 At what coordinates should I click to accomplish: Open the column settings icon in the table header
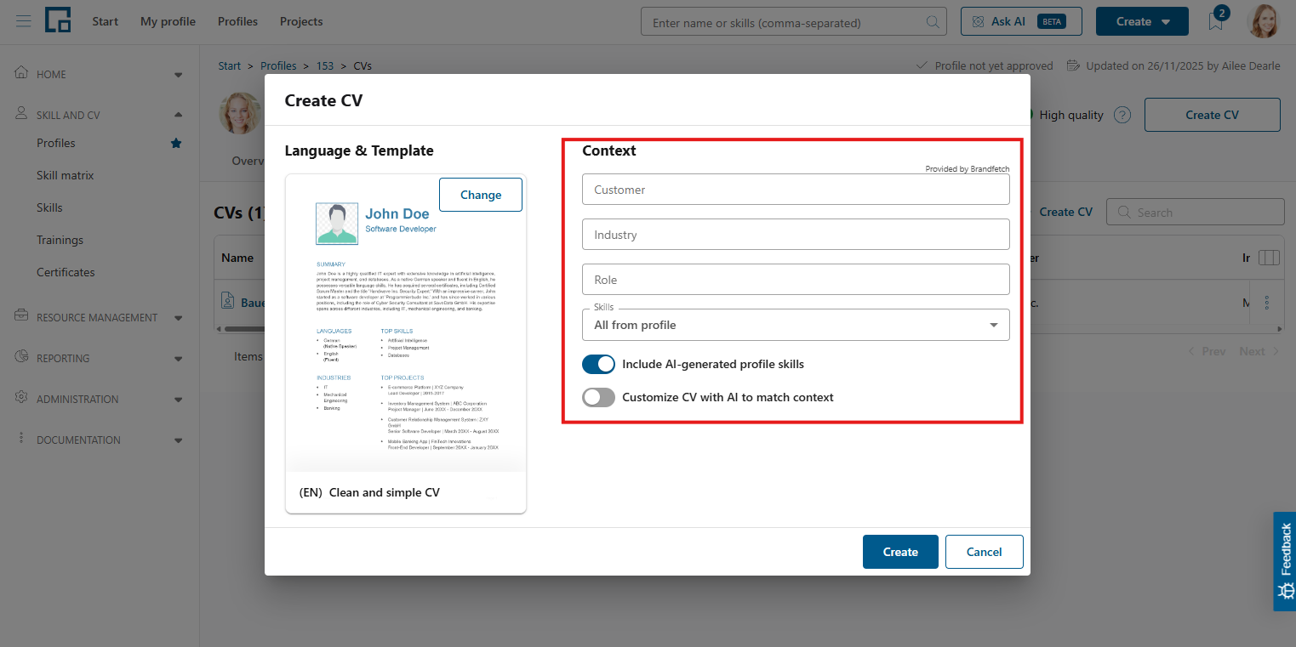[x=1268, y=258]
